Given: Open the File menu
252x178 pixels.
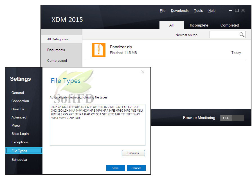Looking at the screenshot, I should point(163,11).
